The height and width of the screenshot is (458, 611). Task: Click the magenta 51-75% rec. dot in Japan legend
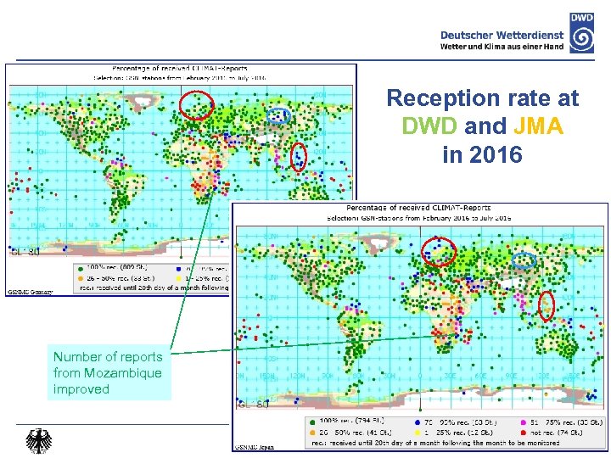524,422
